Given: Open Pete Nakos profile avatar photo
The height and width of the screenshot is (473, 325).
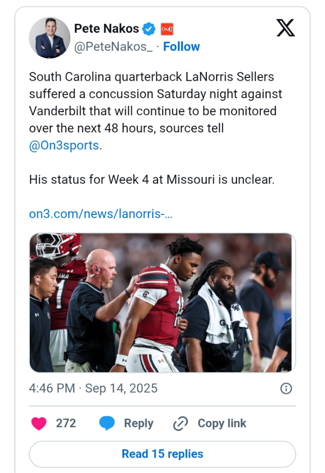Looking at the screenshot, I should [x=50, y=38].
